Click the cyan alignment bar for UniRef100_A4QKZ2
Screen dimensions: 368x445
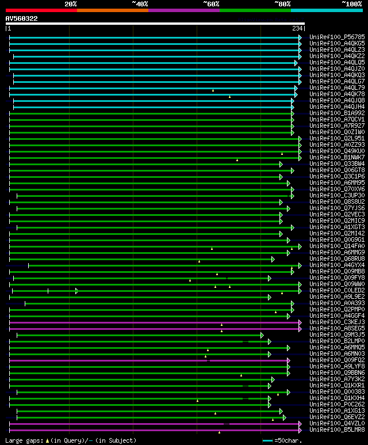[156, 56]
